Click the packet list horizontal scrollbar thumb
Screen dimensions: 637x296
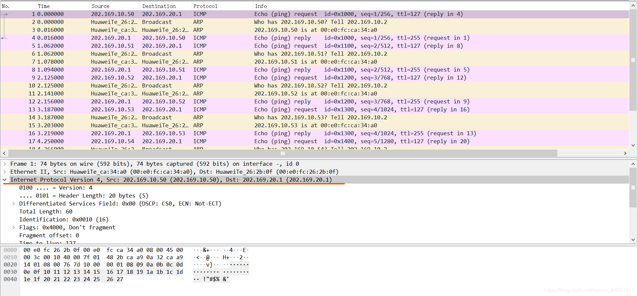(x=283, y=153)
